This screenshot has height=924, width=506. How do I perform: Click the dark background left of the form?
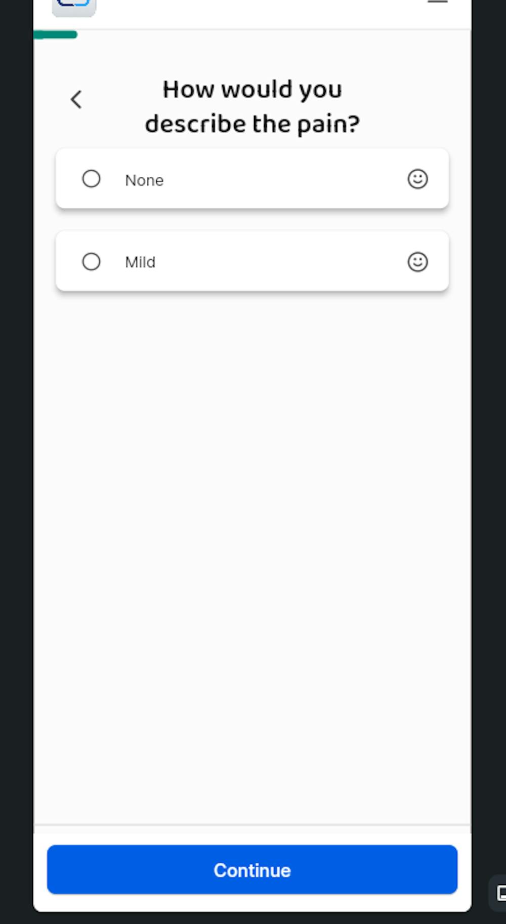pyautogui.click(x=16, y=456)
